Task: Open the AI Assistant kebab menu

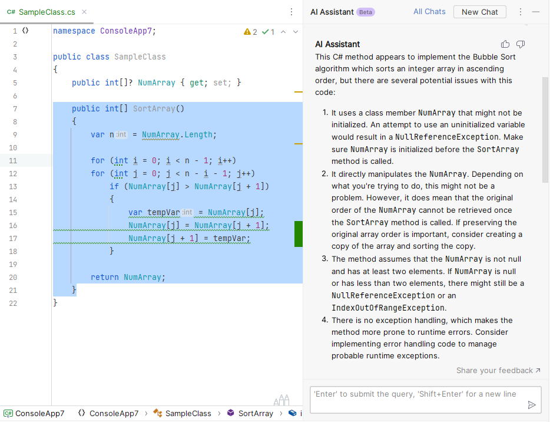Action: coord(521,12)
